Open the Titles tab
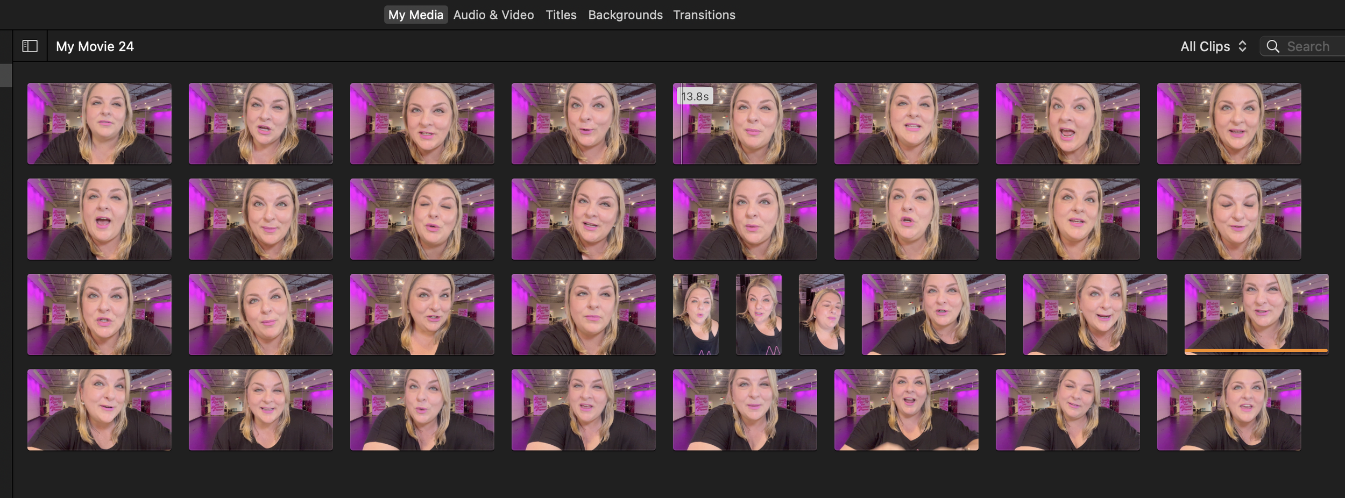This screenshot has width=1345, height=498. point(561,15)
